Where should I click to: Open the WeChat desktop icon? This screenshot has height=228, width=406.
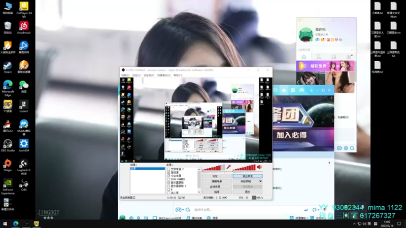[24, 87]
